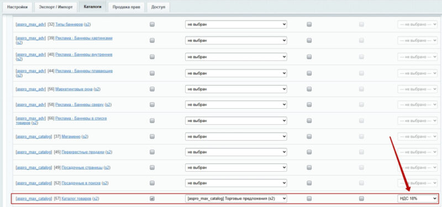Image resolution: width=442 pixels, height=207 pixels.
Task: Open 'не выбран' dropdown for Баннеры в списке товаров
Action: point(236,120)
